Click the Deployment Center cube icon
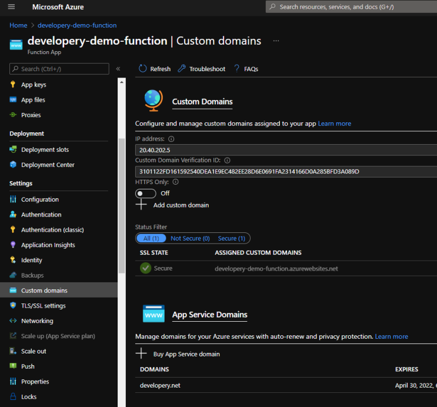The height and width of the screenshot is (407, 437). (13, 165)
